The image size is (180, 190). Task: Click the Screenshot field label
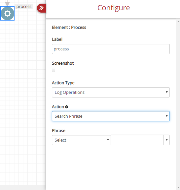63,63
